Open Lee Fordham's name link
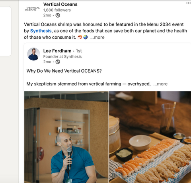Screen dimensions: 191x183 coord(57,51)
